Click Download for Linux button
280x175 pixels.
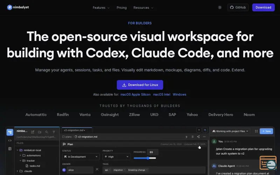click(140, 85)
